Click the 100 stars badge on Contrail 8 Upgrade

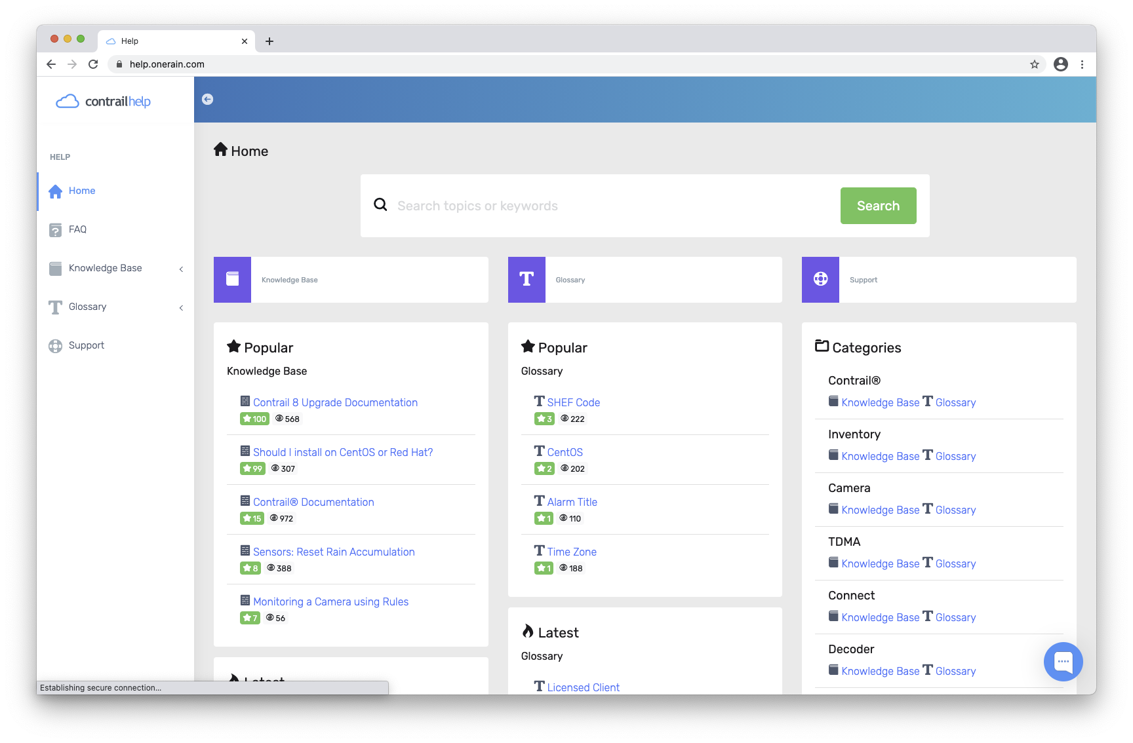pyautogui.click(x=255, y=419)
